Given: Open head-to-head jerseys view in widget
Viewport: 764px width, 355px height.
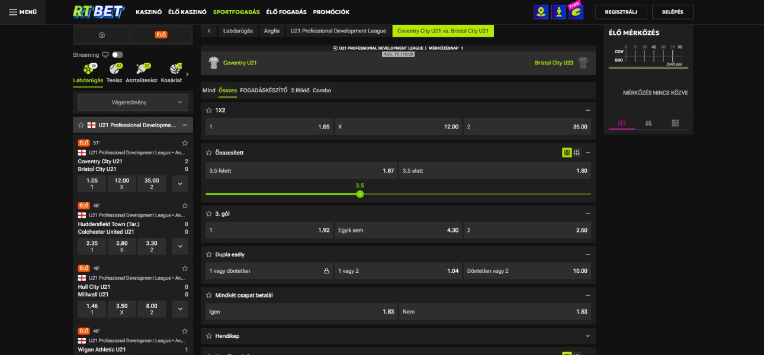Looking at the screenshot, I should pos(649,123).
